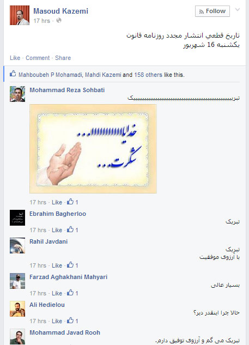Click the public globe privacy icon

59,21
